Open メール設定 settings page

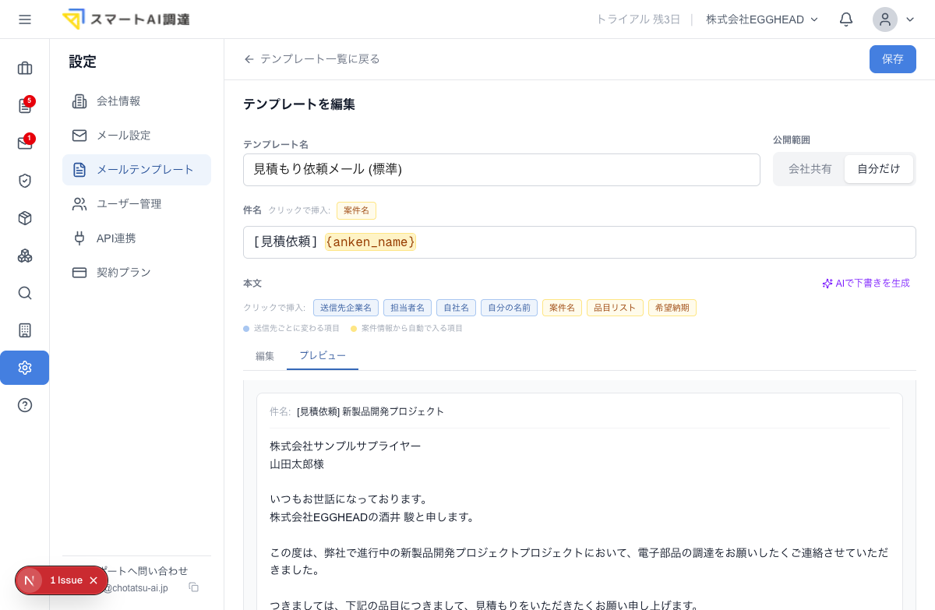coord(136,136)
